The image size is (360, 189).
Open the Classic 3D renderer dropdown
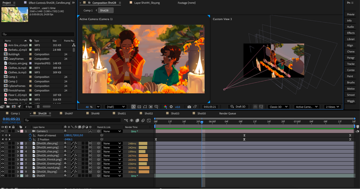[x=278, y=107]
